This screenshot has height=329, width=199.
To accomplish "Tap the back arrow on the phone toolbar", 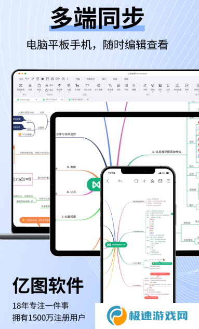I will [108, 181].
